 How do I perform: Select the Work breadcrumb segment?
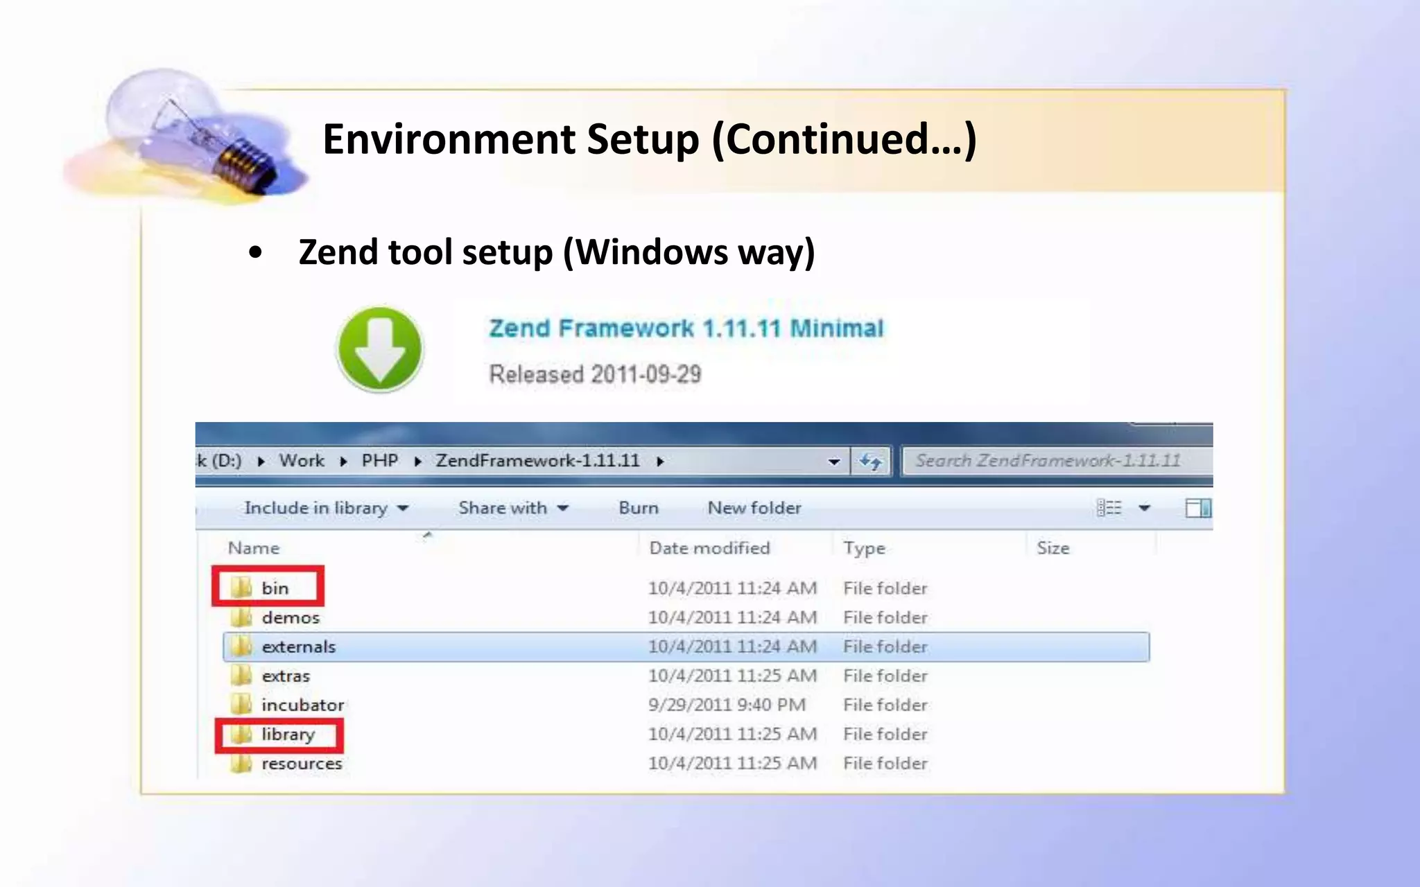click(302, 461)
